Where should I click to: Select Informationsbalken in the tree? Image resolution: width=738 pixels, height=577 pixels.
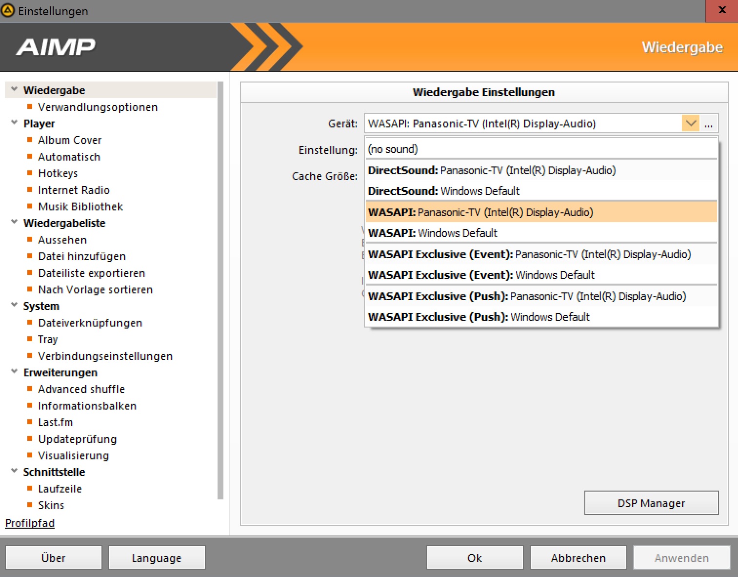[x=87, y=406]
